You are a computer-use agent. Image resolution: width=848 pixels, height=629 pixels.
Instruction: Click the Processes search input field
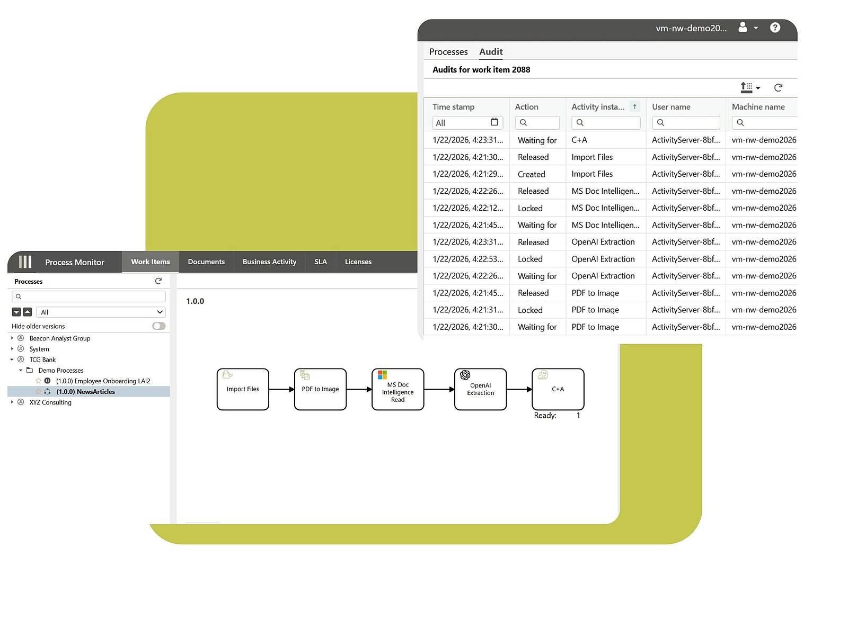click(89, 296)
